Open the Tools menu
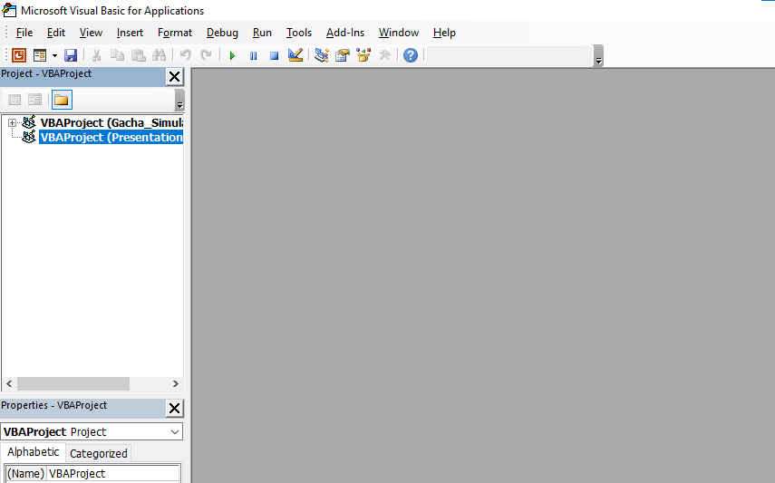Viewport: 775px width, 483px height. [x=299, y=33]
